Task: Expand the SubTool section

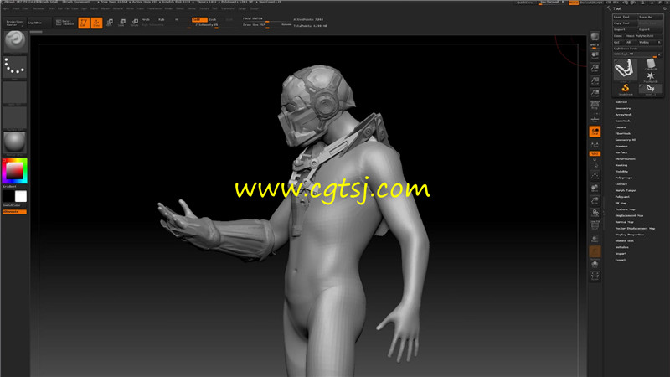Action: (621, 102)
